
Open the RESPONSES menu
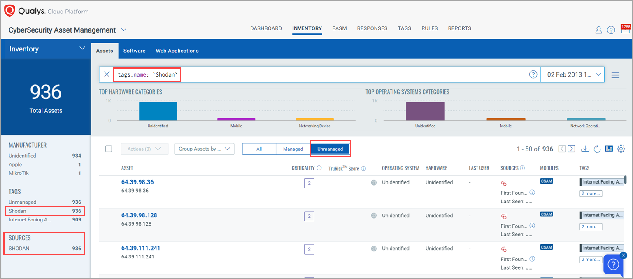tap(372, 28)
